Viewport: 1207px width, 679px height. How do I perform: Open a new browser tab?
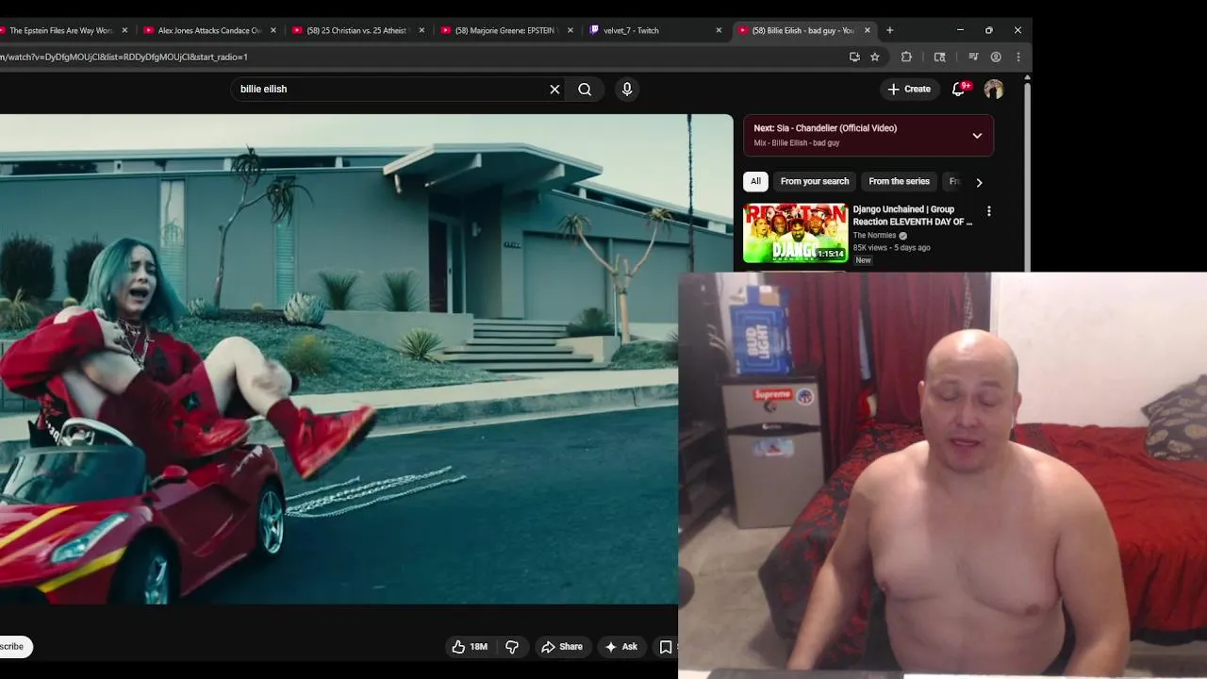click(889, 30)
